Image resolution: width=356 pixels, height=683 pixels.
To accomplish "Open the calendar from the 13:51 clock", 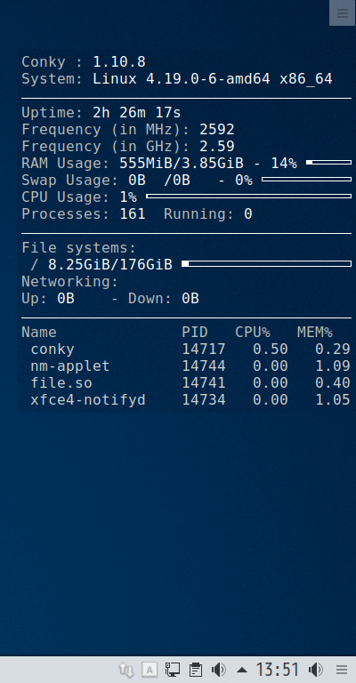I will click(277, 670).
